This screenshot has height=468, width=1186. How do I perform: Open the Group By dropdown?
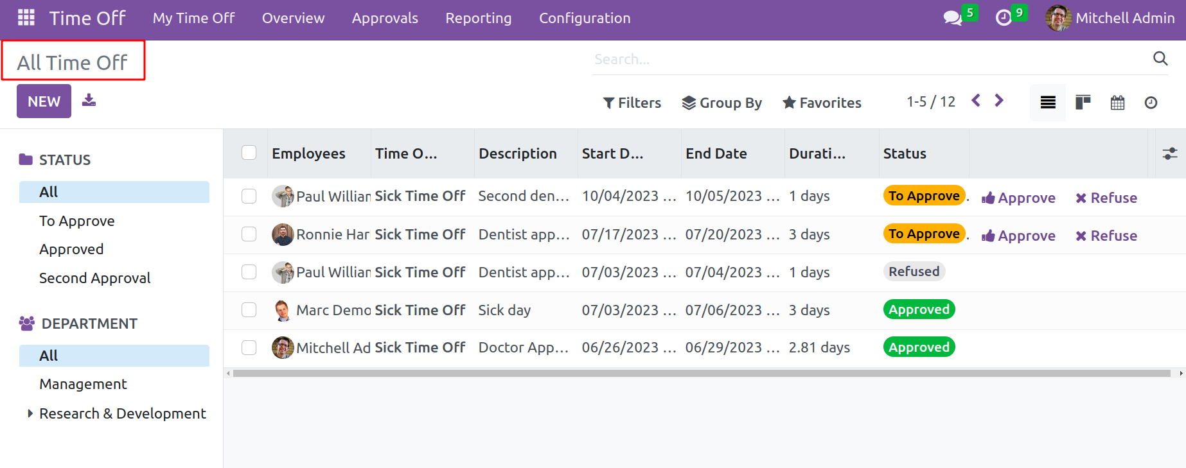[721, 103]
